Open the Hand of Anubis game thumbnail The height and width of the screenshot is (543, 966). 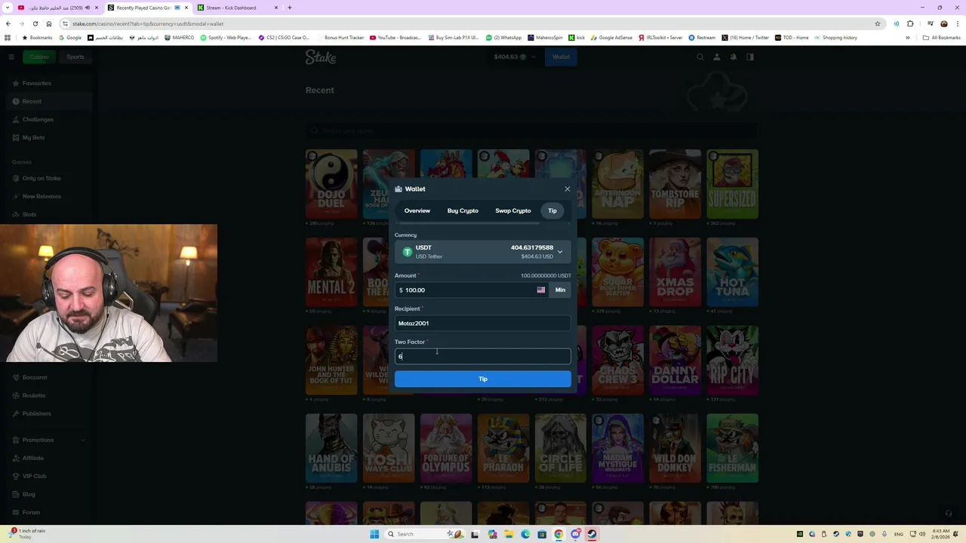click(x=331, y=448)
